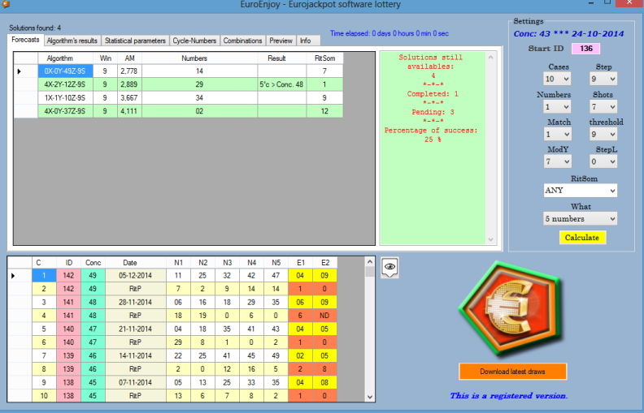This screenshot has width=644, height=413.
Task: Open the Match dropdown
Action: (x=557, y=134)
